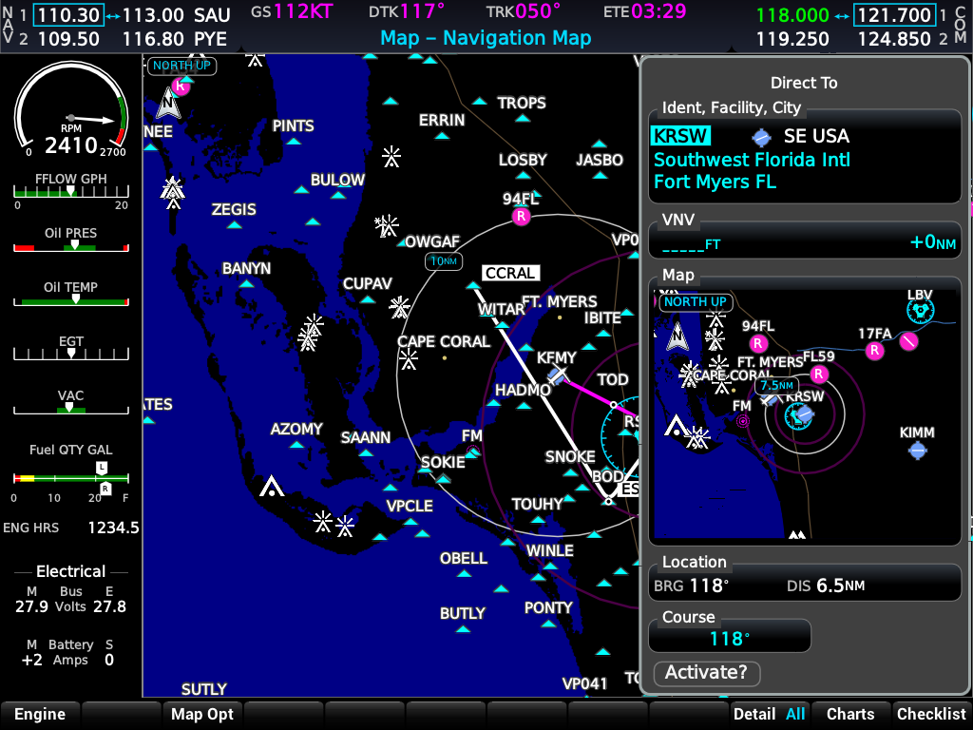Click the DIS 6.5NM location readout
Screen dimensions: 973x730
tap(826, 586)
